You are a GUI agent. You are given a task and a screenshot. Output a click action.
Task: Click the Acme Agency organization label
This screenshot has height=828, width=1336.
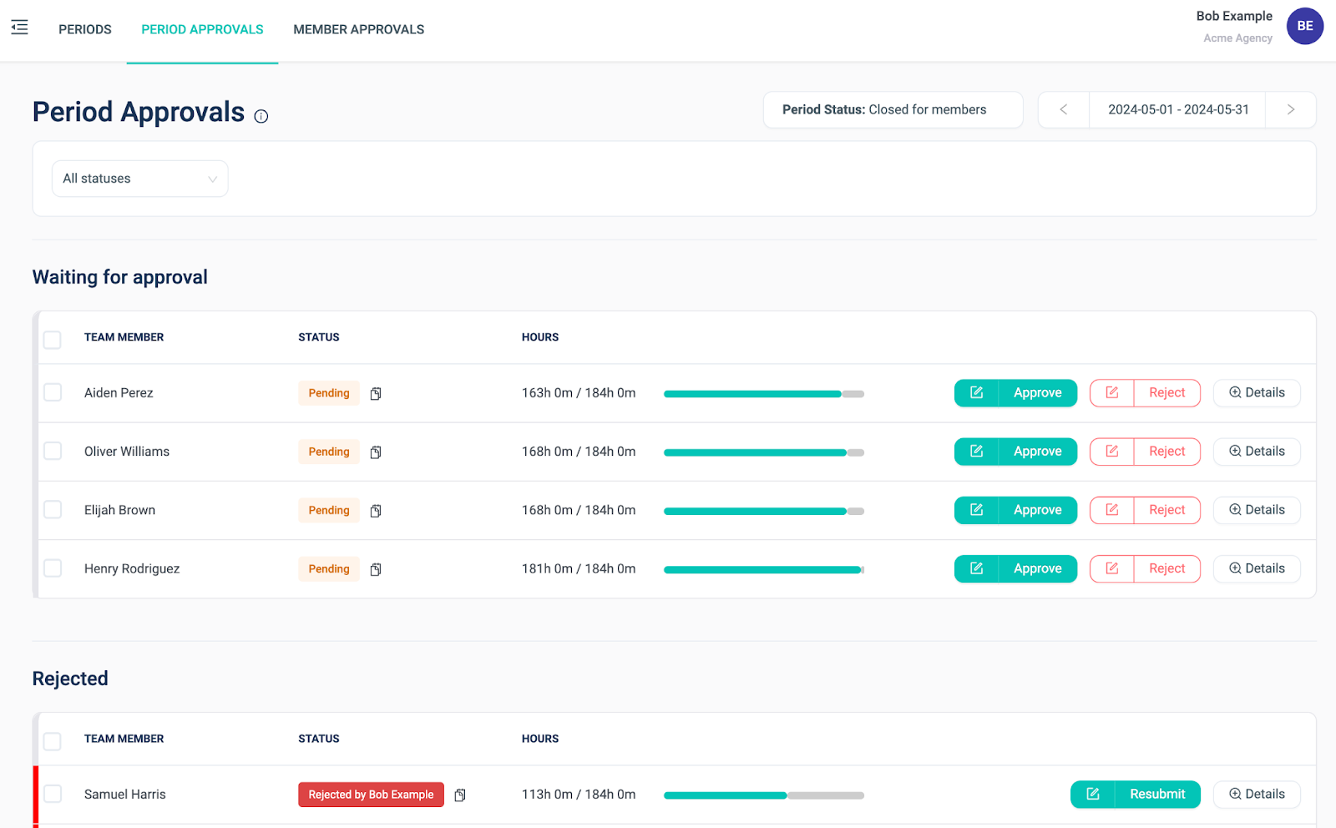click(1237, 38)
